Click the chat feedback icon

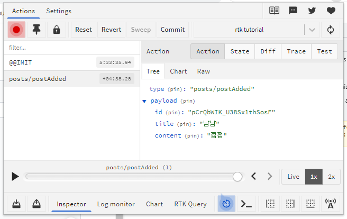pyautogui.click(x=293, y=11)
